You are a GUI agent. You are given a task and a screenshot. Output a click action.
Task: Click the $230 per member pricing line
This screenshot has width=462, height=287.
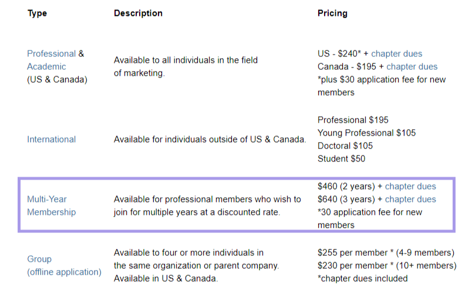(387, 266)
